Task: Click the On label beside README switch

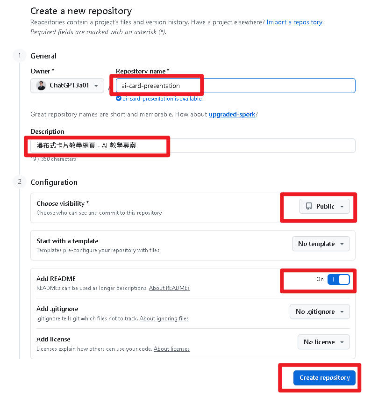Action: point(320,279)
